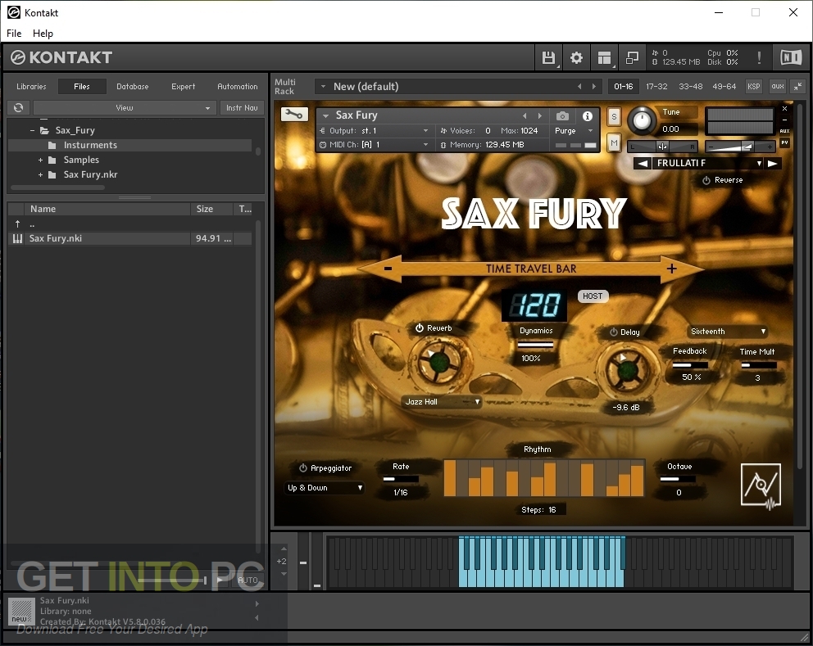The width and height of the screenshot is (813, 646).
Task: Open FRULLATI F articulation dropdown
Action: pos(708,163)
